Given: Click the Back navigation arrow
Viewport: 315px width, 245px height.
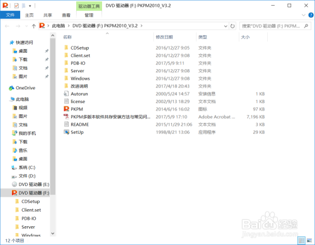Looking at the screenshot, I should [x=7, y=26].
